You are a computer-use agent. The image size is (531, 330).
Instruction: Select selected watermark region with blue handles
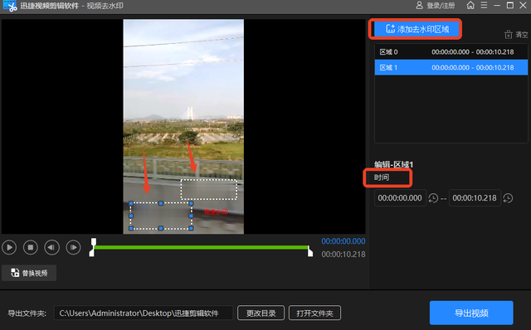[161, 216]
